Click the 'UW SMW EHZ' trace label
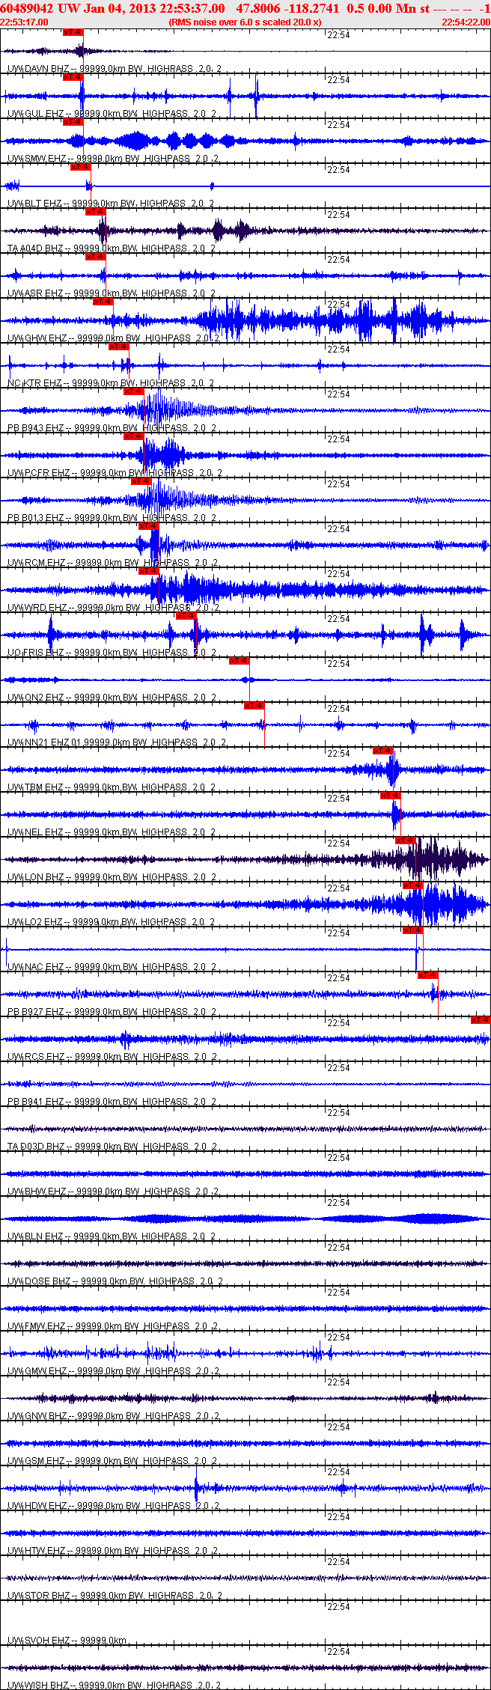The height and width of the screenshot is (1690, 491). tap(37, 159)
